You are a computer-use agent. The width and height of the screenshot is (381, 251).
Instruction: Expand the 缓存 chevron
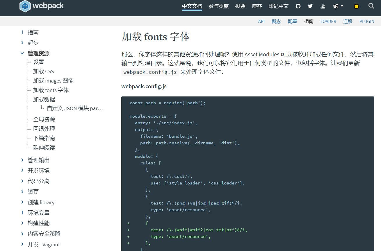click(x=22, y=191)
